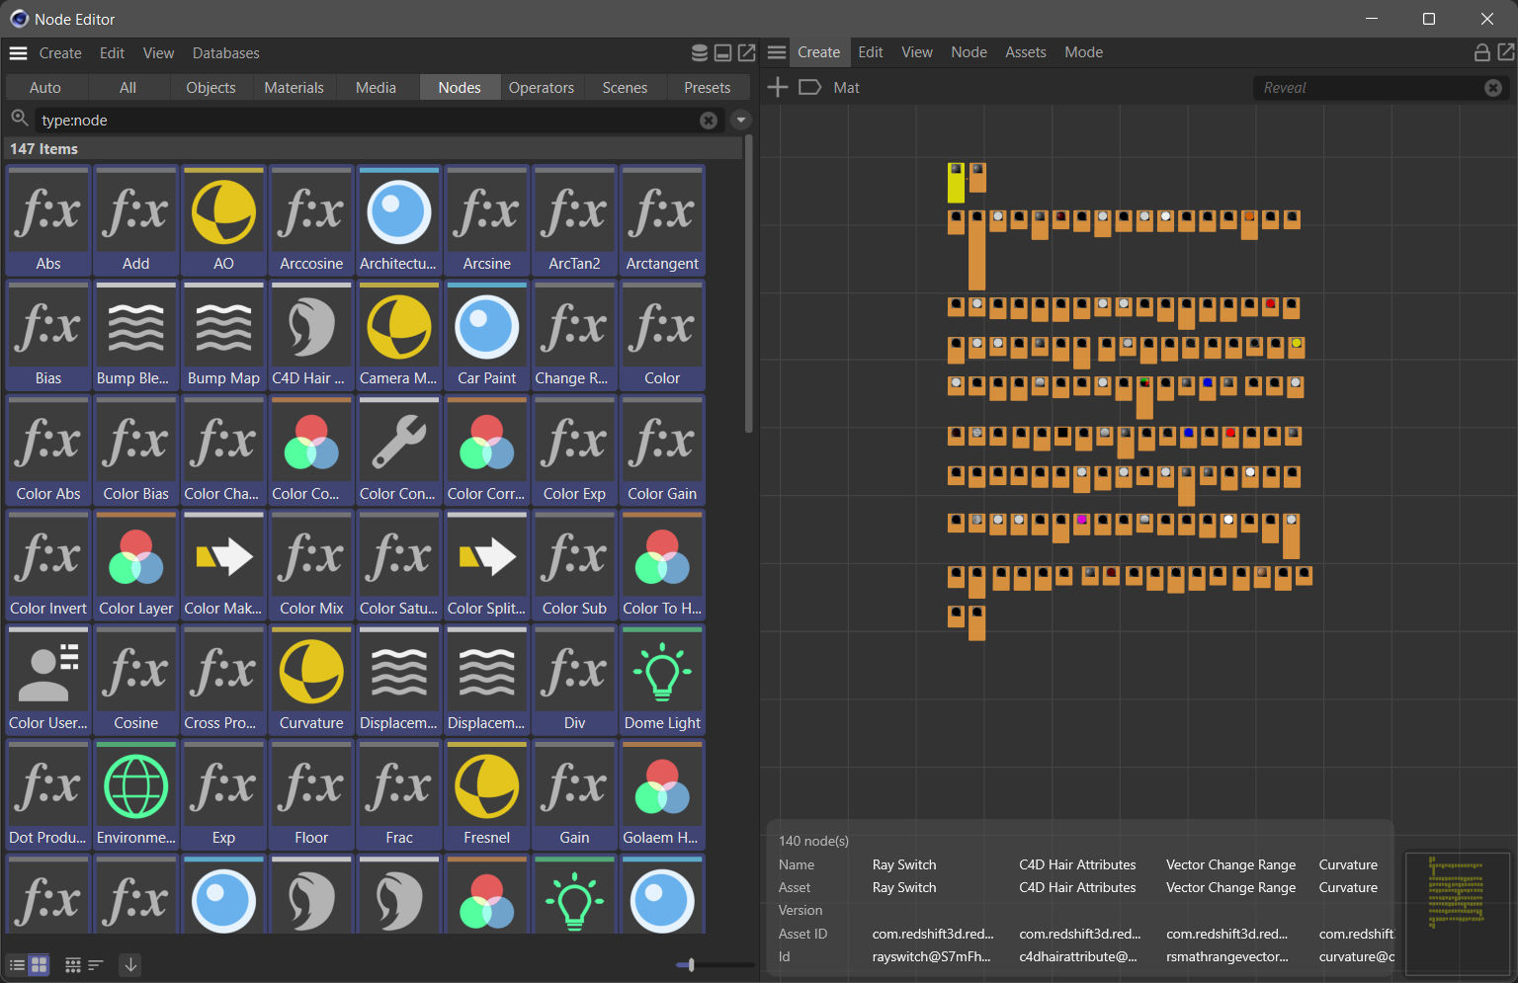Choose the Color Maker arrow node
The width and height of the screenshot is (1518, 983).
pyautogui.click(x=223, y=564)
